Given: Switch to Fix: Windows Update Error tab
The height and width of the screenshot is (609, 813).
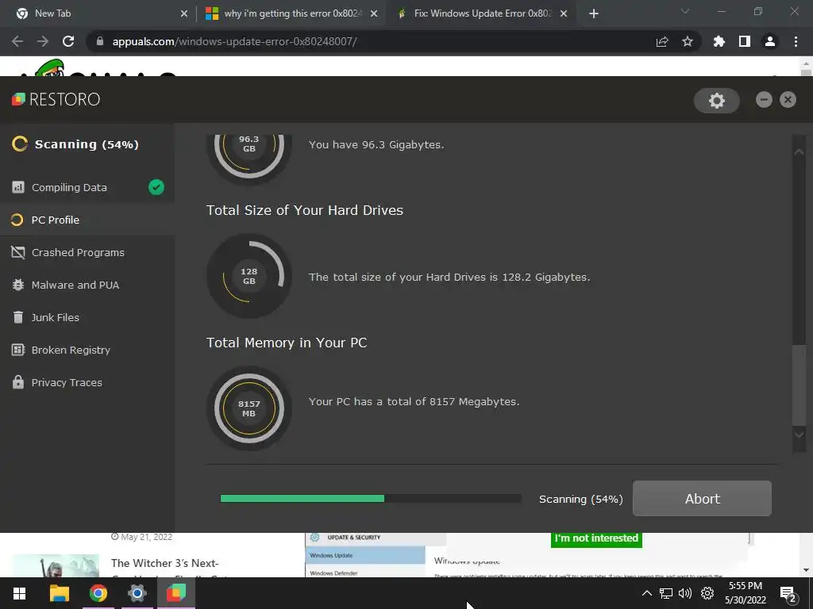Looking at the screenshot, I should (x=484, y=13).
